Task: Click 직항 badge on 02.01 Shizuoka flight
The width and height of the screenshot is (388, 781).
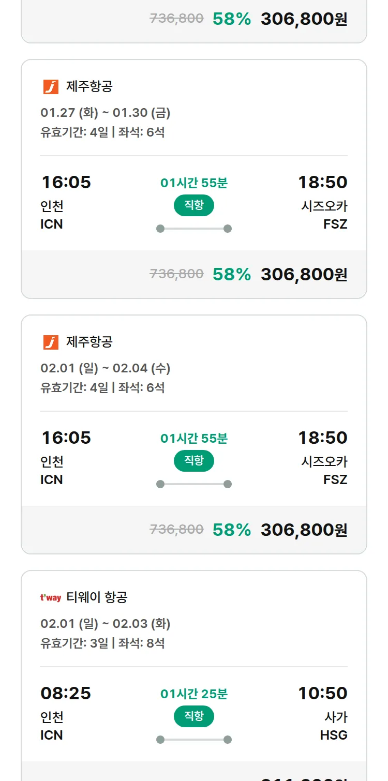Action: coord(194,461)
